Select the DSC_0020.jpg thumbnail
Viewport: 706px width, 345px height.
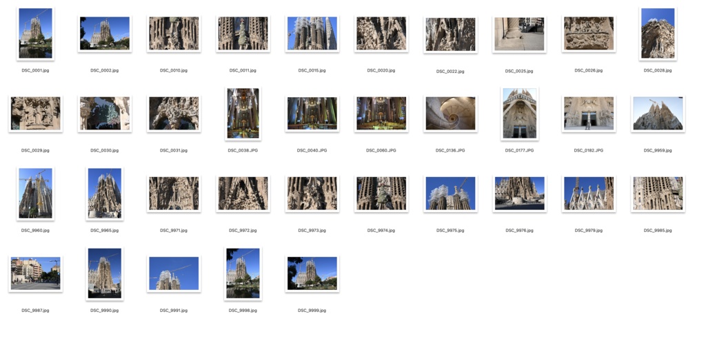(x=381, y=34)
